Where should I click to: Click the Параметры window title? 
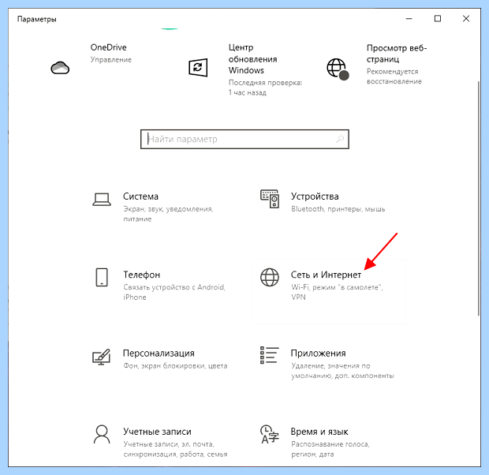point(37,20)
